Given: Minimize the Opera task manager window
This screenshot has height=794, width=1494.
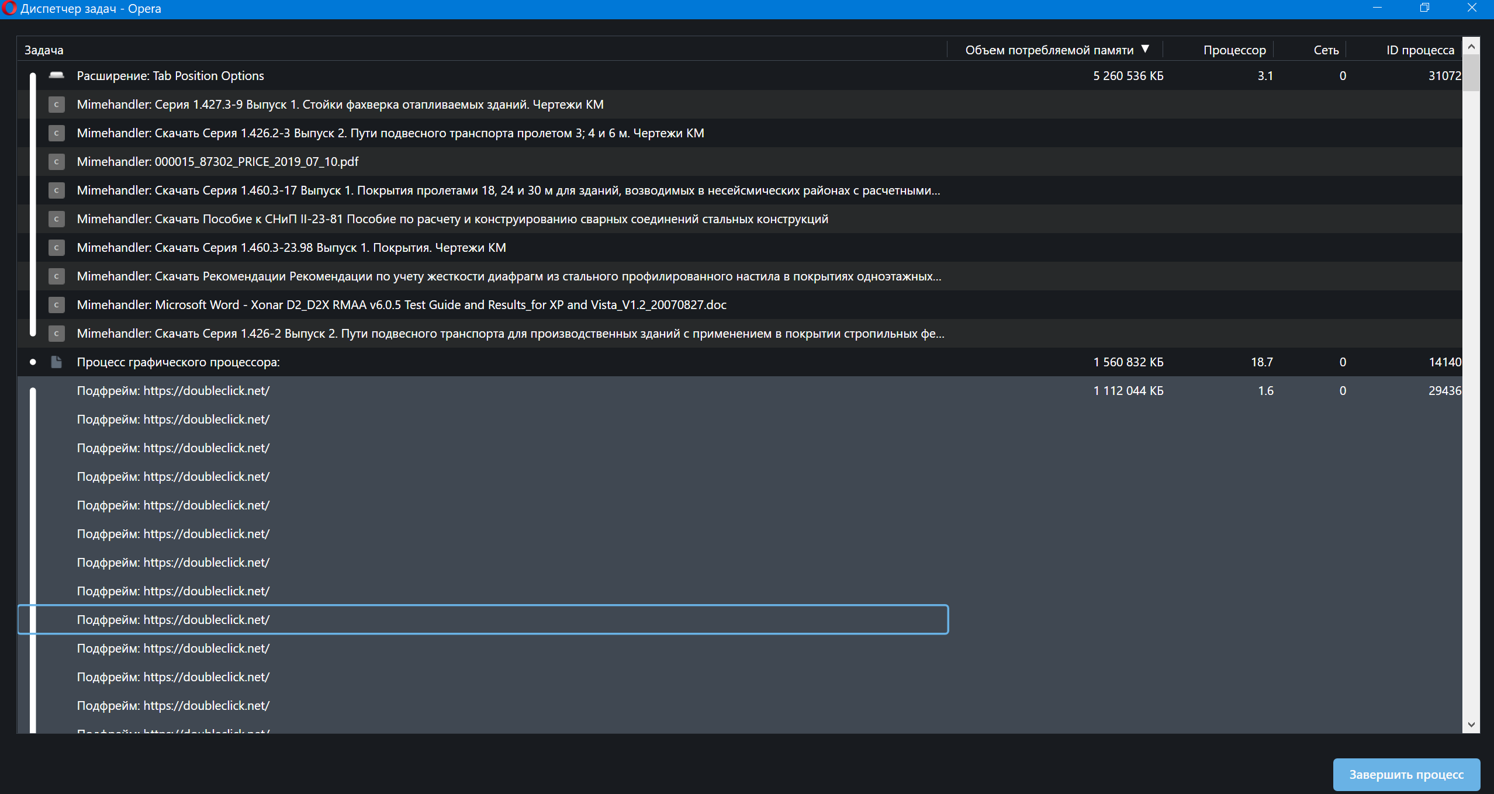Looking at the screenshot, I should tap(1377, 8).
